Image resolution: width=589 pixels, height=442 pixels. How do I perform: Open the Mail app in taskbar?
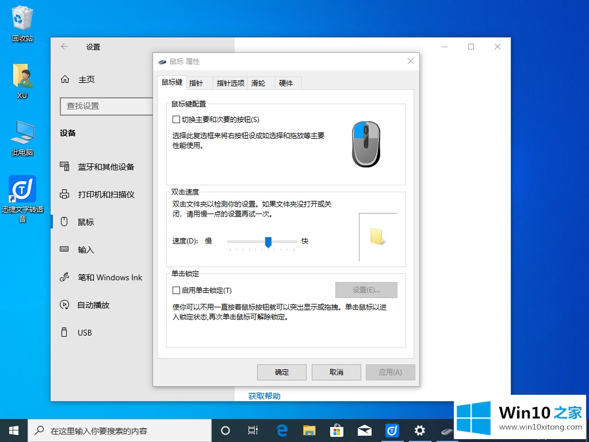click(364, 430)
